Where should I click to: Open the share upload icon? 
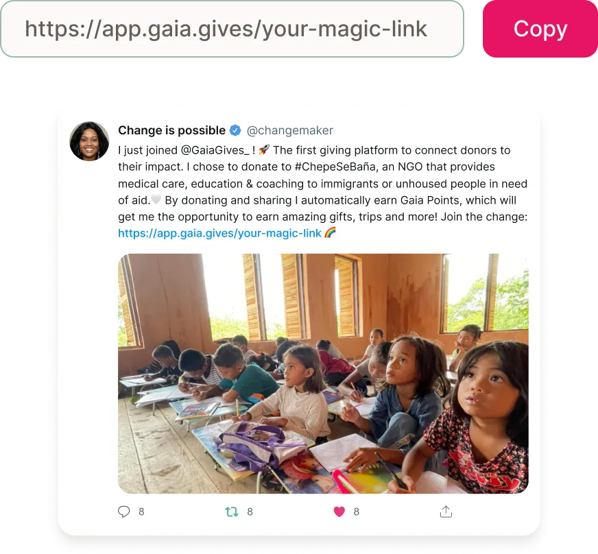tap(446, 511)
